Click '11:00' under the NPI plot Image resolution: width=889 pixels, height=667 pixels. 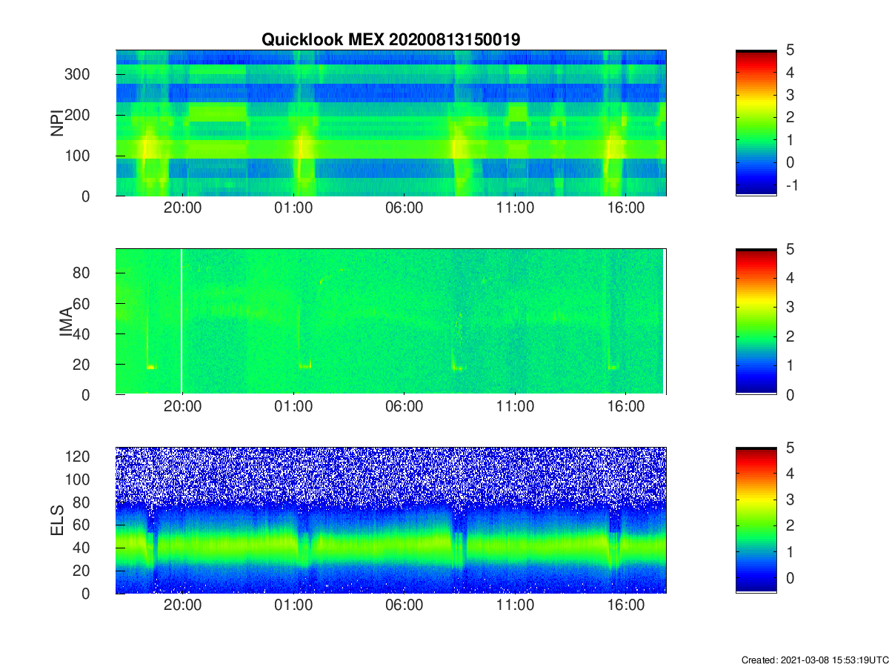pos(515,208)
